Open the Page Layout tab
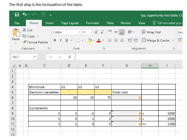Viewport: 187px width, 140px height. [70, 23]
